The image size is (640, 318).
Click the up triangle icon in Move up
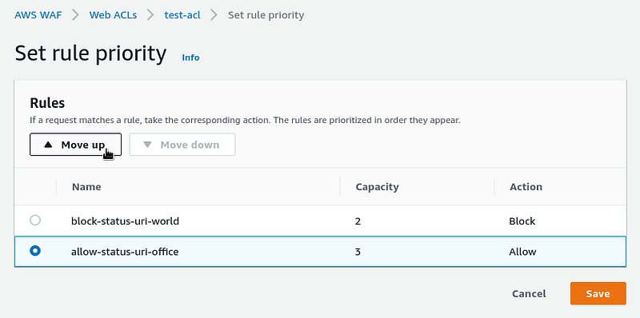click(x=48, y=145)
